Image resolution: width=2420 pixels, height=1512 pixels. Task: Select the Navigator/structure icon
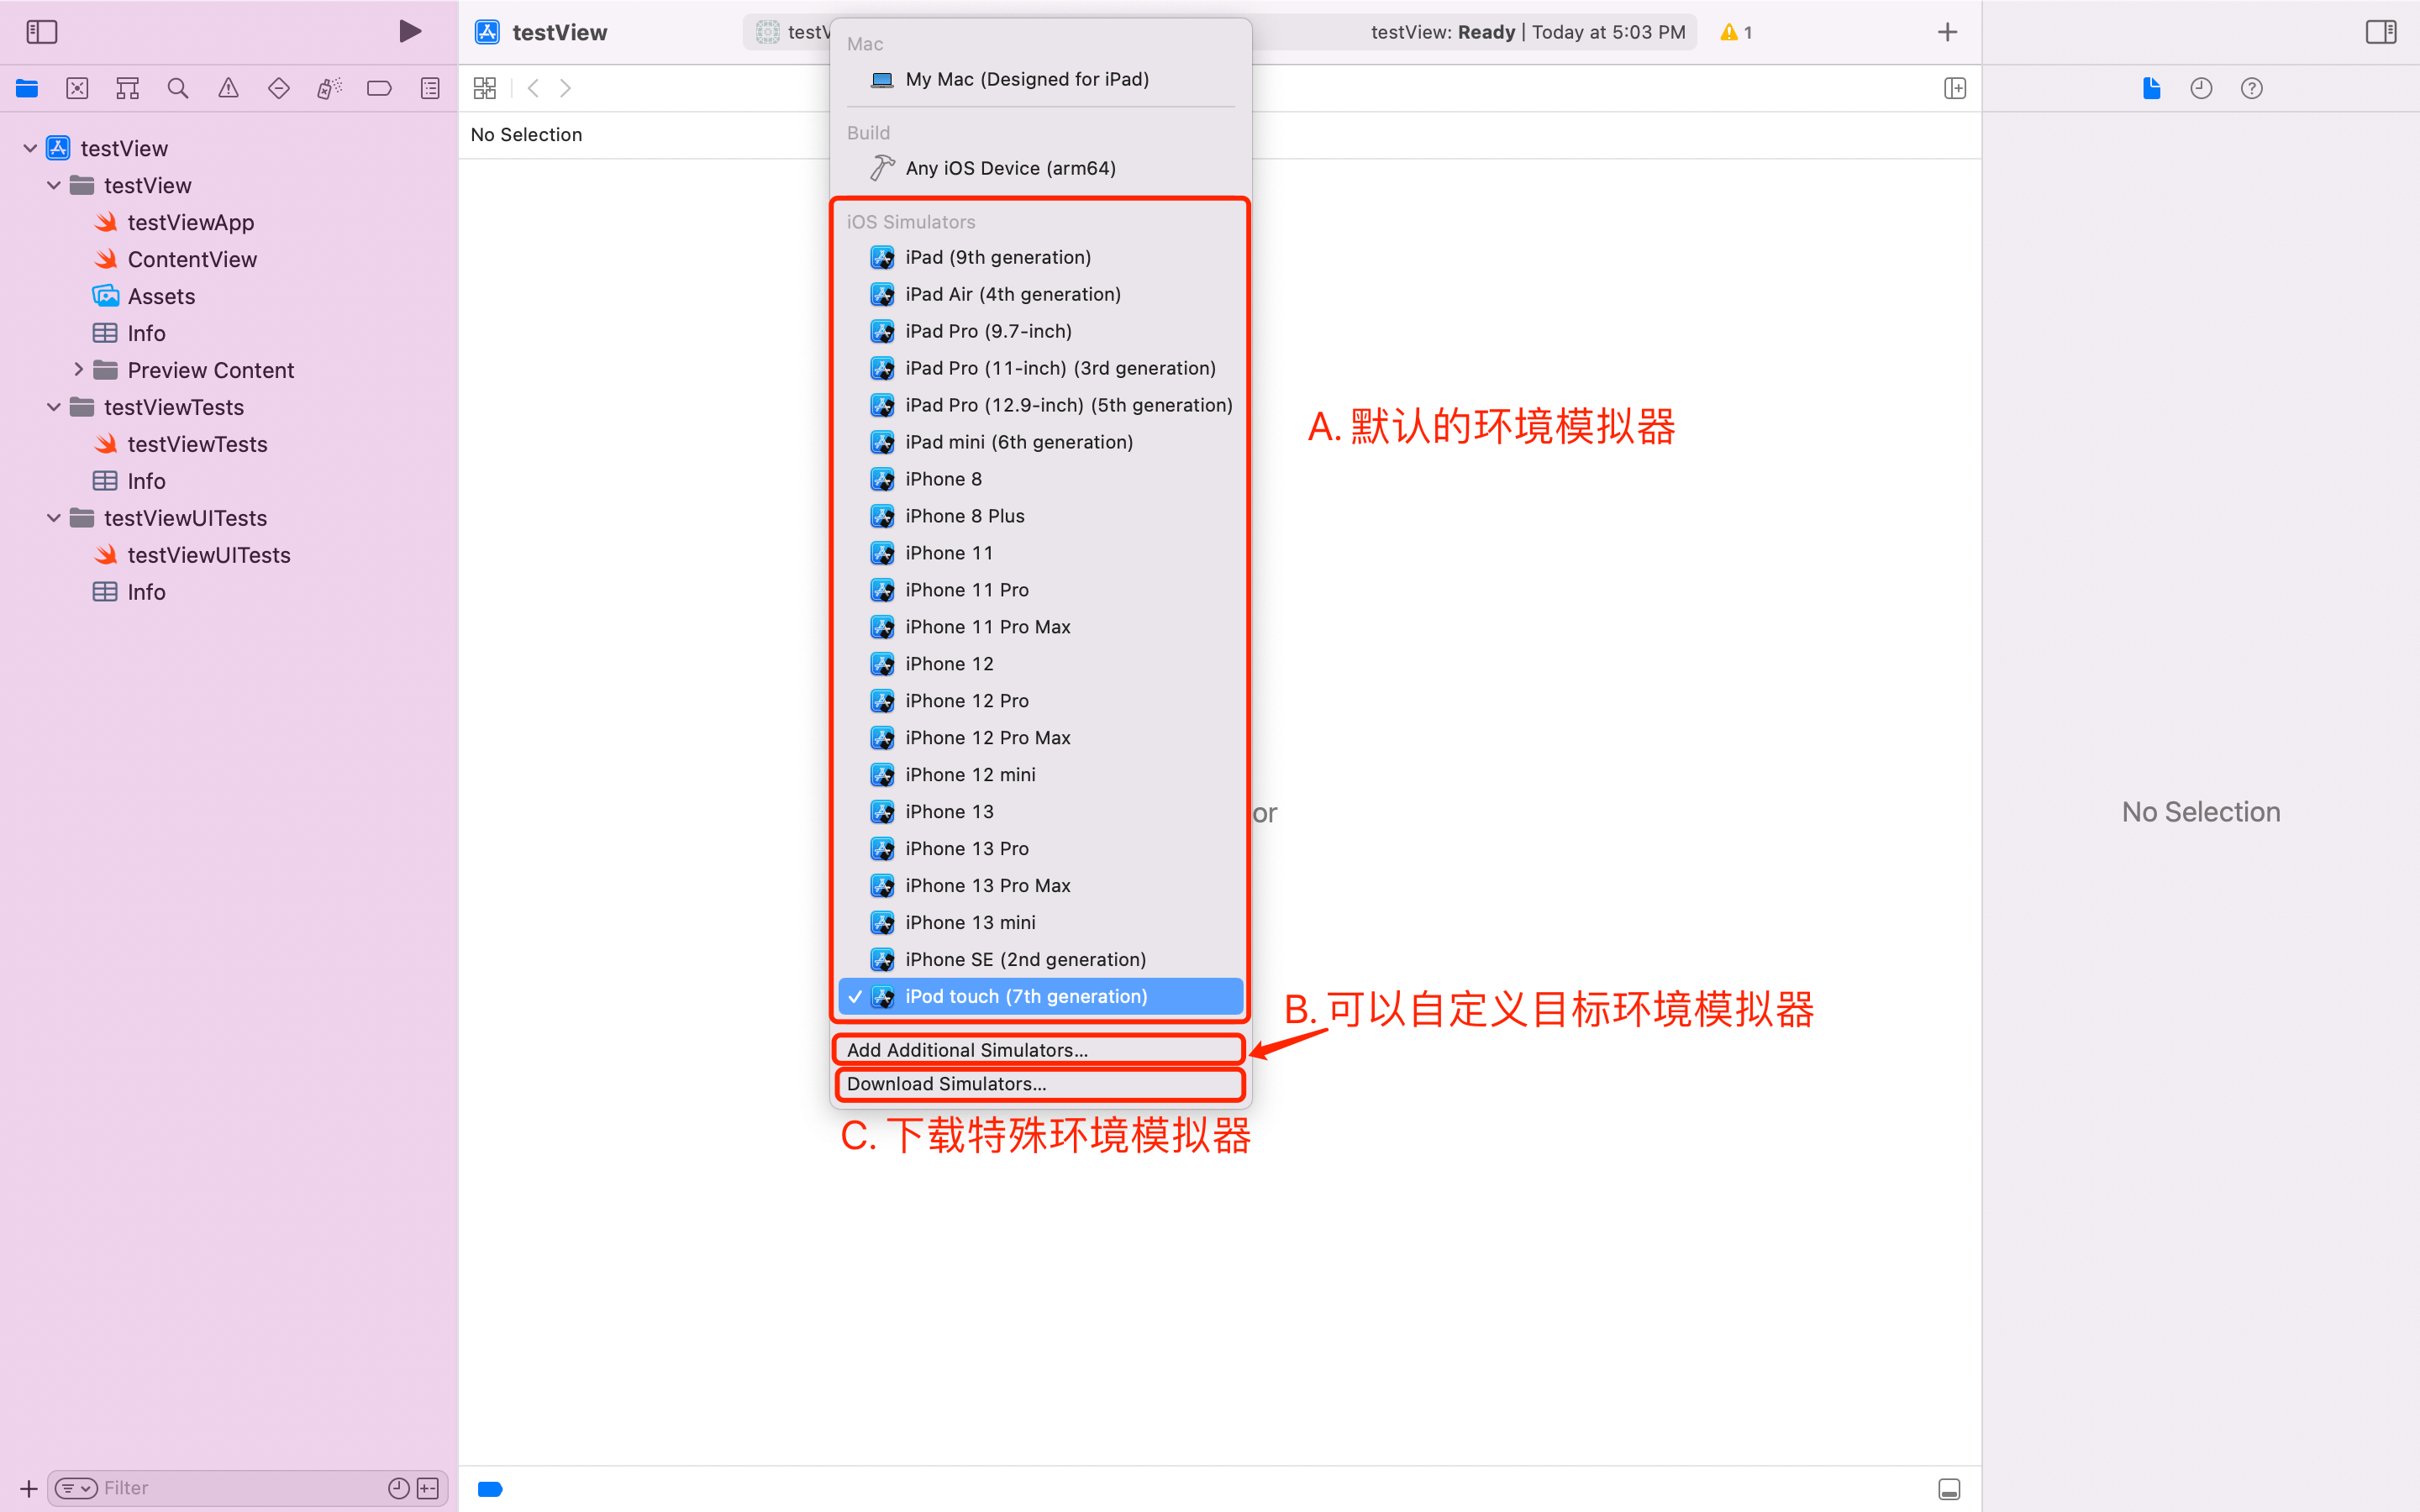(x=127, y=87)
